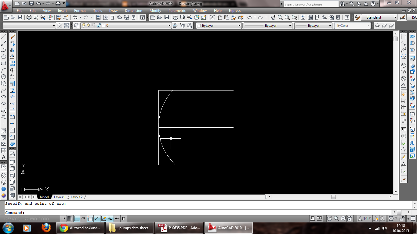Open pumps data sheet folder in taskbar
The height and width of the screenshot is (234, 417).
pyautogui.click(x=130, y=228)
